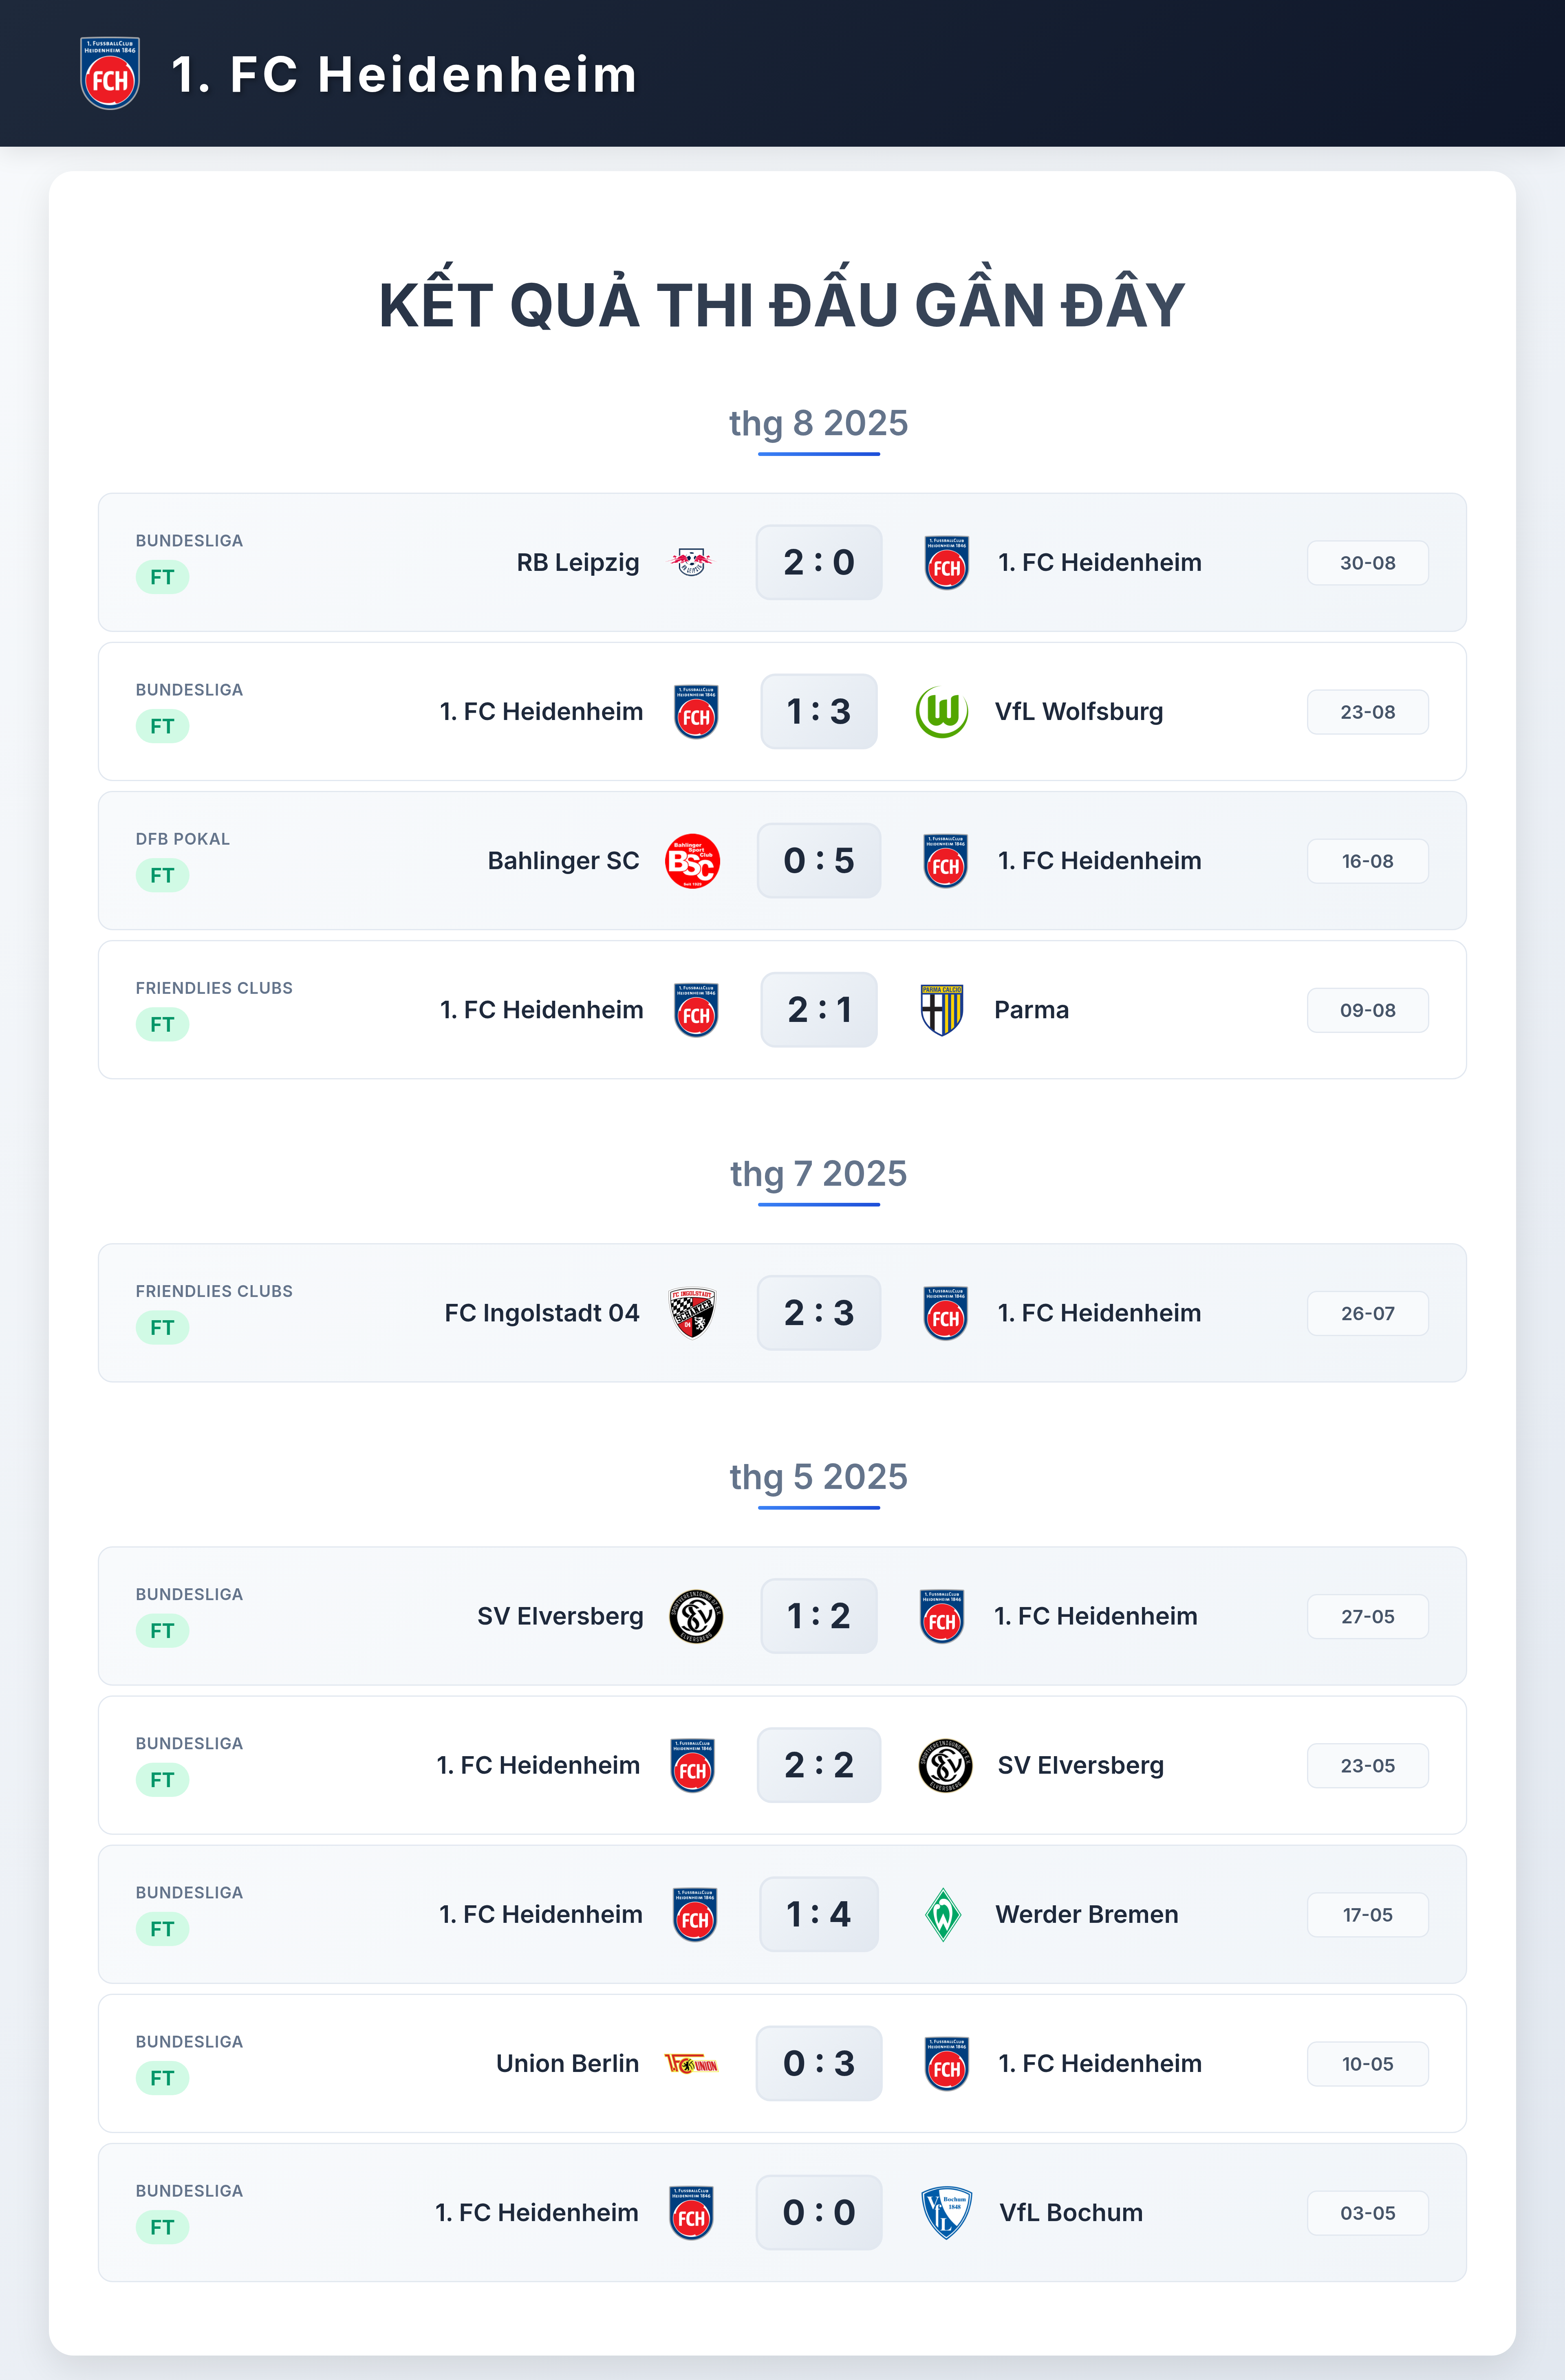Click the 1. FC Heidenheim page title
The width and height of the screenshot is (1565, 2380).
[404, 75]
